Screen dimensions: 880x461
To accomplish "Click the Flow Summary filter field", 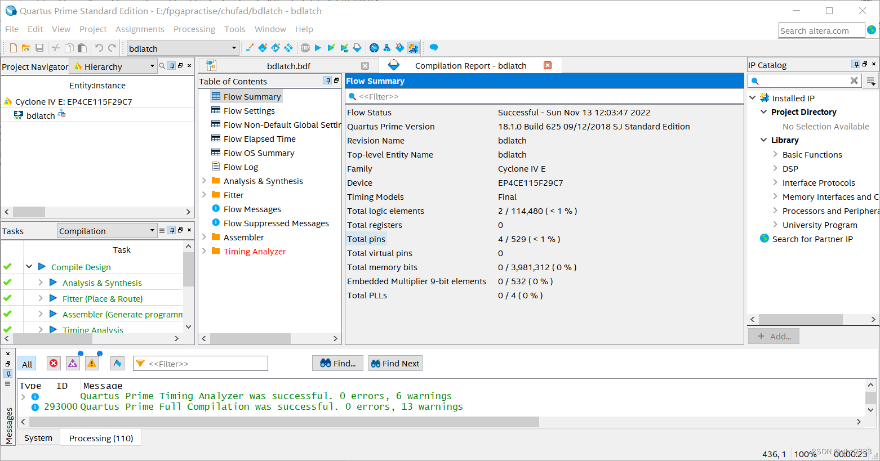I will (x=544, y=96).
